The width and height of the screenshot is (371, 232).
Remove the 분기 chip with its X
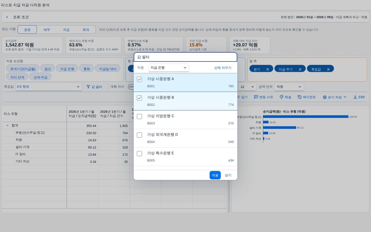point(267,69)
